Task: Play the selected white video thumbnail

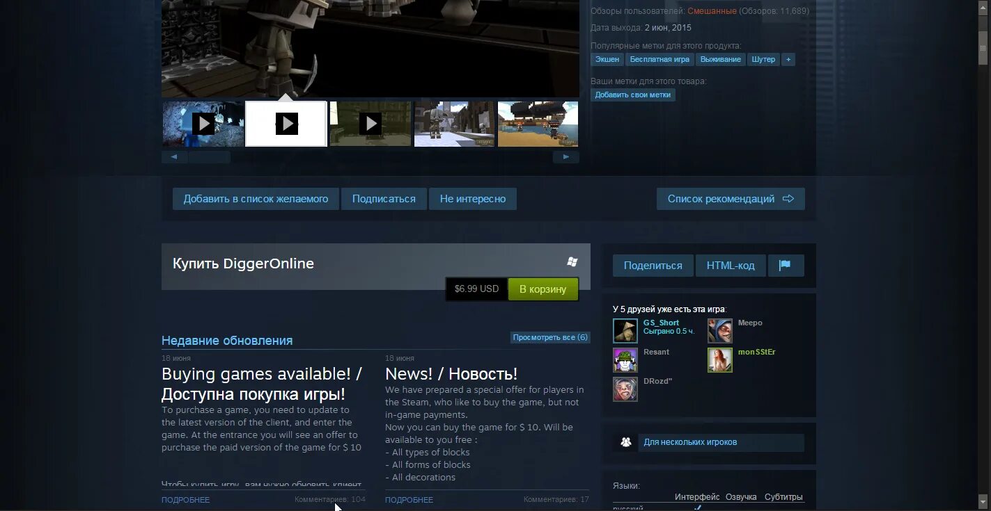Action: (x=286, y=124)
